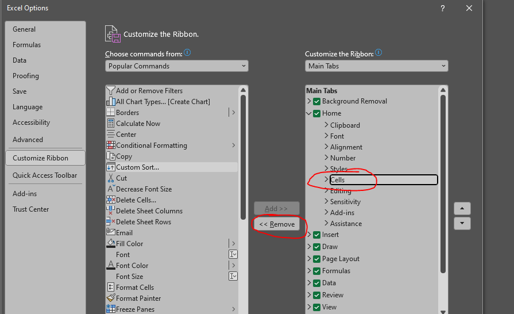The height and width of the screenshot is (314, 514).
Task: Select Customize Ribbon in the sidebar
Action: coord(45,158)
